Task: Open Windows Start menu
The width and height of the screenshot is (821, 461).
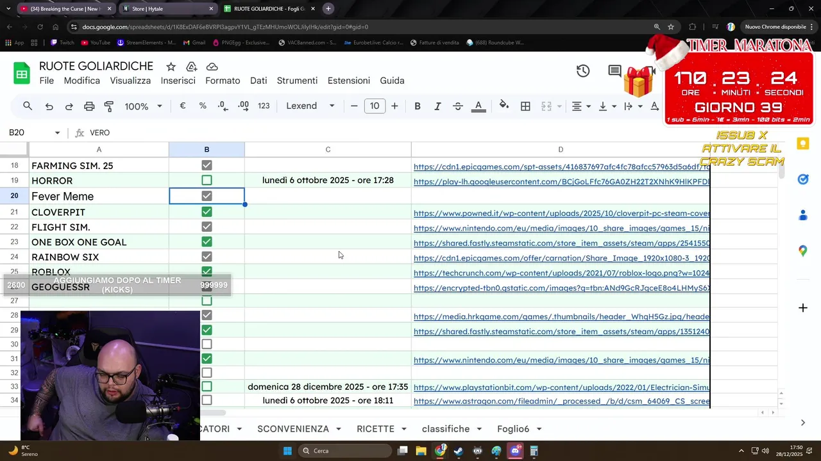Action: tap(287, 451)
